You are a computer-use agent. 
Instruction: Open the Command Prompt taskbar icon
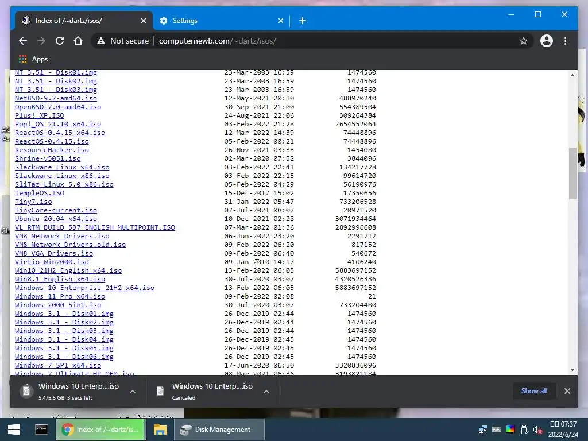click(x=41, y=430)
